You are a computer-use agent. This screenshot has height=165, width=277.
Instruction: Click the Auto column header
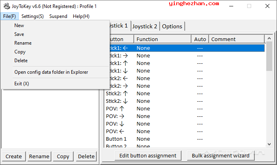click(x=200, y=39)
